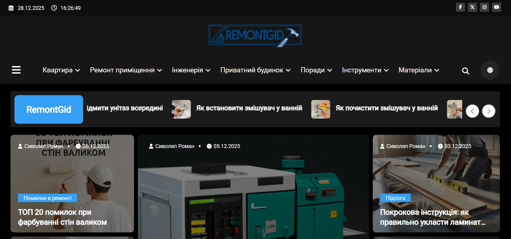Show previous ticker news item
Image resolution: width=511 pixels, height=239 pixels.
472,111
